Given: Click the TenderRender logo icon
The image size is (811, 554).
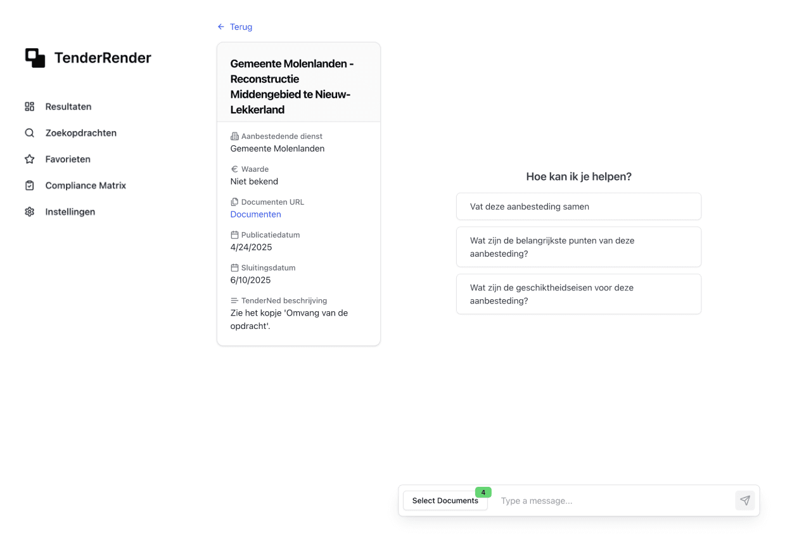Looking at the screenshot, I should click(x=35, y=58).
